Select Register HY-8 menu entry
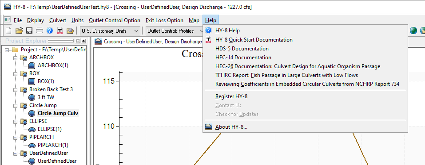 pyautogui.click(x=231, y=96)
